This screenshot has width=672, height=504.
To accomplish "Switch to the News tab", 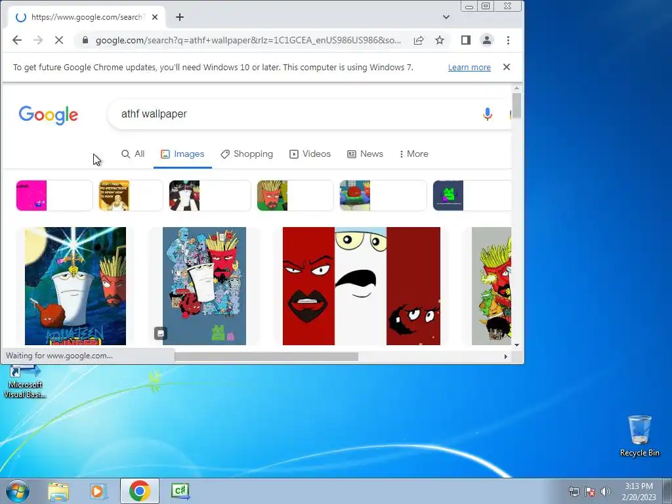I will [365, 154].
